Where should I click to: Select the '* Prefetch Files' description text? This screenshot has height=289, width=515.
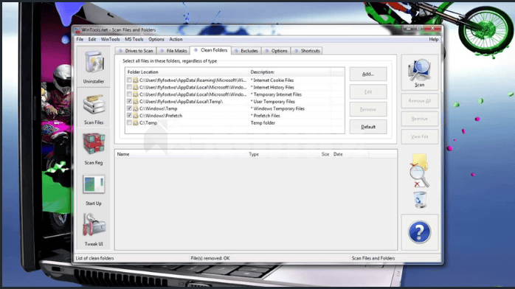[x=266, y=116]
